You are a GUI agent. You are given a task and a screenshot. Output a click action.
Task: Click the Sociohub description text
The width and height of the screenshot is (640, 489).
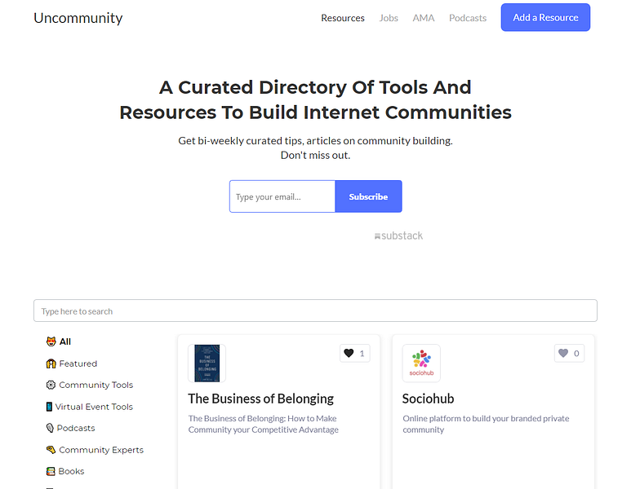pos(486,424)
